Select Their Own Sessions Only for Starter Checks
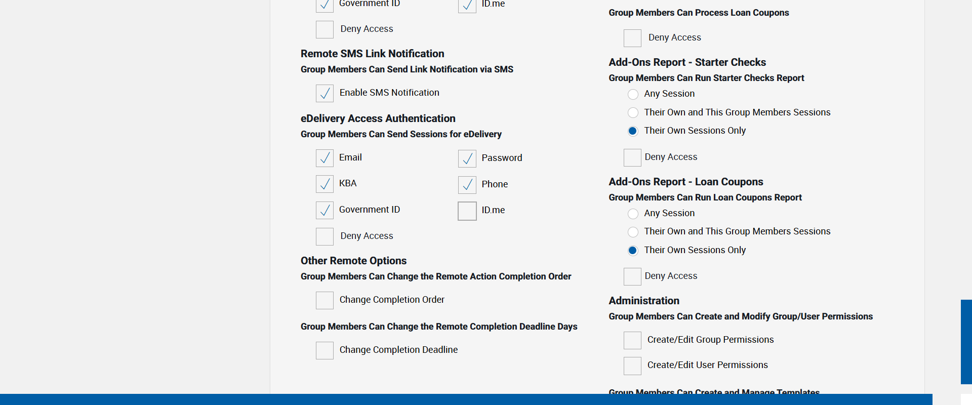 (633, 131)
